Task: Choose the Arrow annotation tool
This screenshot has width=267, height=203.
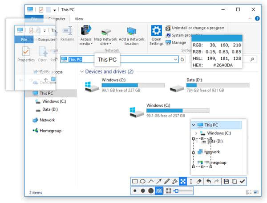Action: click(x=159, y=182)
